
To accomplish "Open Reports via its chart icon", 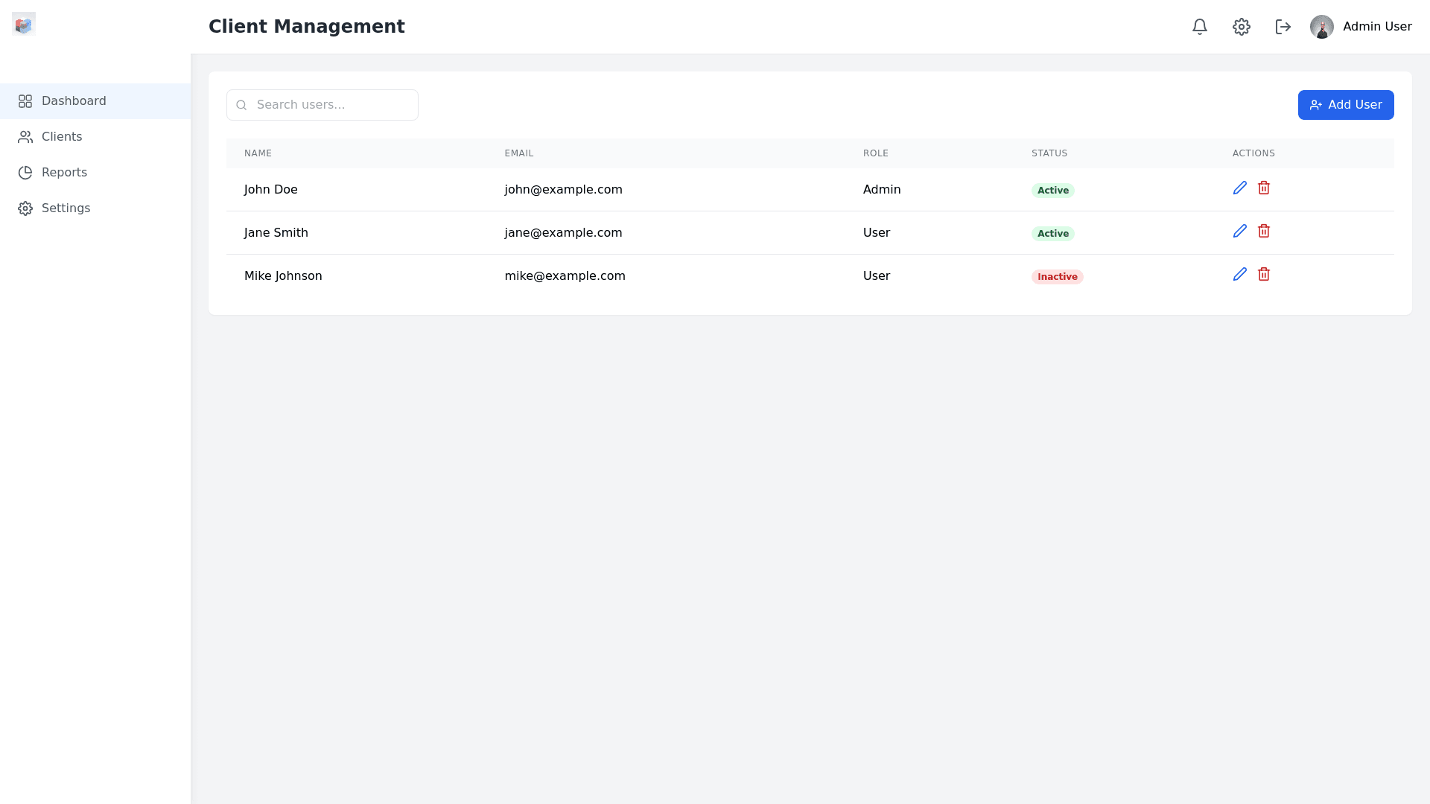I will point(25,172).
